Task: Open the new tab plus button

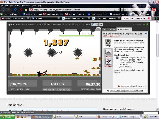Action: 154,18
